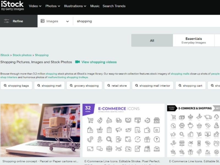Click the picture icon in the Images selector
Viewport: 220px width, 165px height.
pos(43,21)
